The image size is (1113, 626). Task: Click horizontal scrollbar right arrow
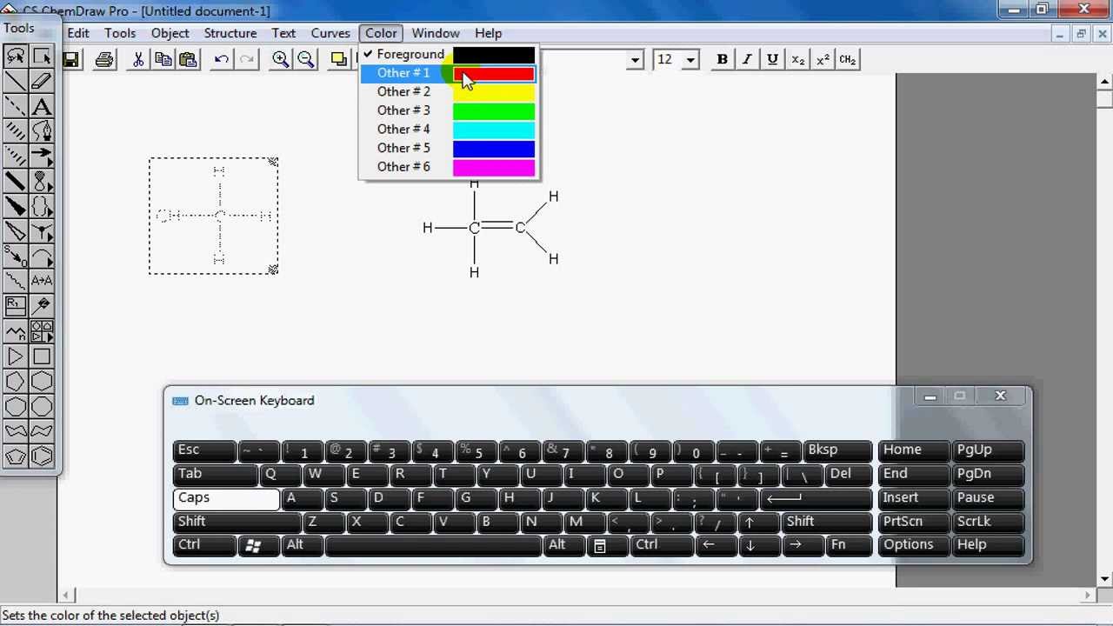tap(1087, 596)
